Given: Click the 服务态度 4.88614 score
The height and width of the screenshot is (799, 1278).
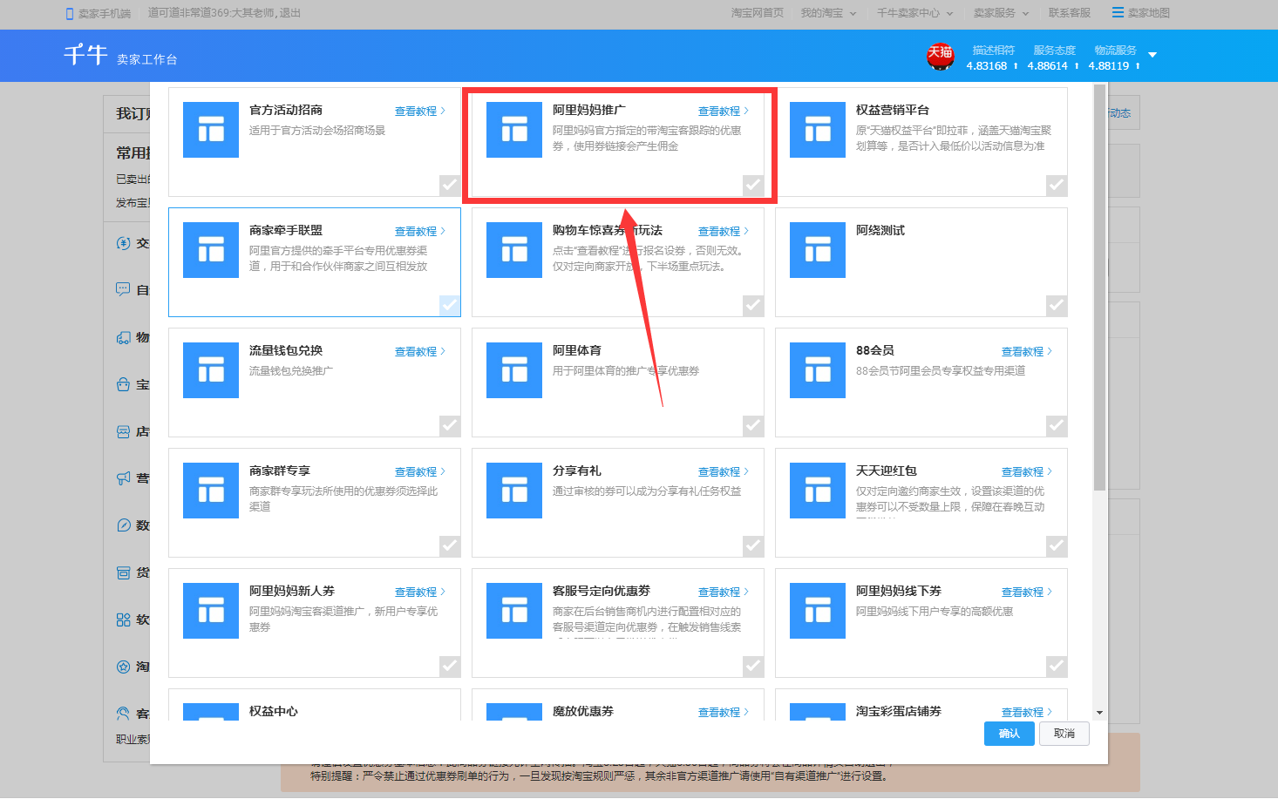Looking at the screenshot, I should pyautogui.click(x=1053, y=58).
